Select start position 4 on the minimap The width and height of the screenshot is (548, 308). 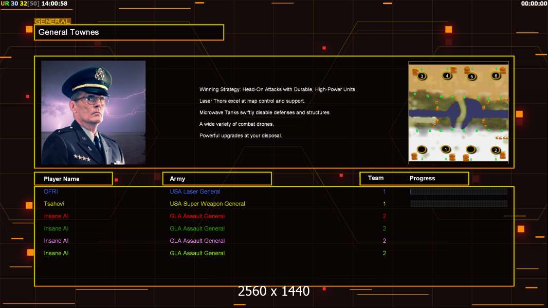click(x=447, y=75)
